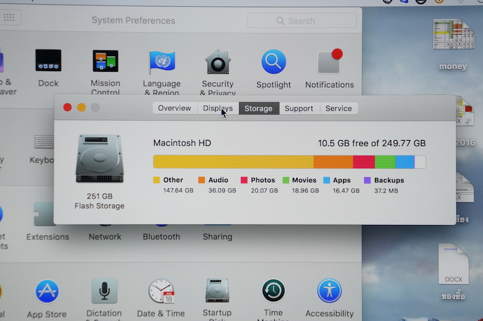Click the green Movies segment of storage bar

pos(385,162)
